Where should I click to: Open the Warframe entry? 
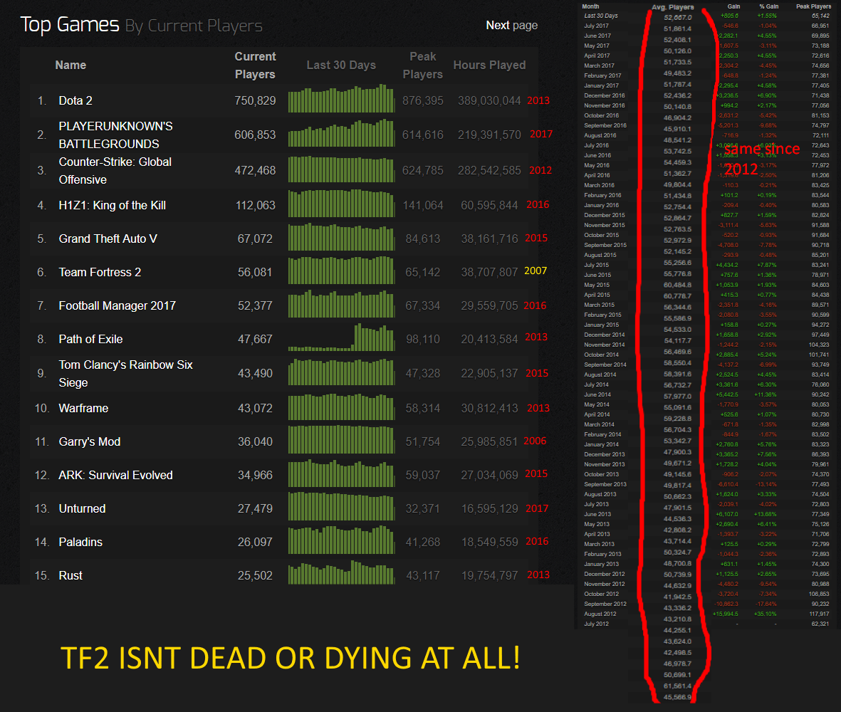[83, 409]
